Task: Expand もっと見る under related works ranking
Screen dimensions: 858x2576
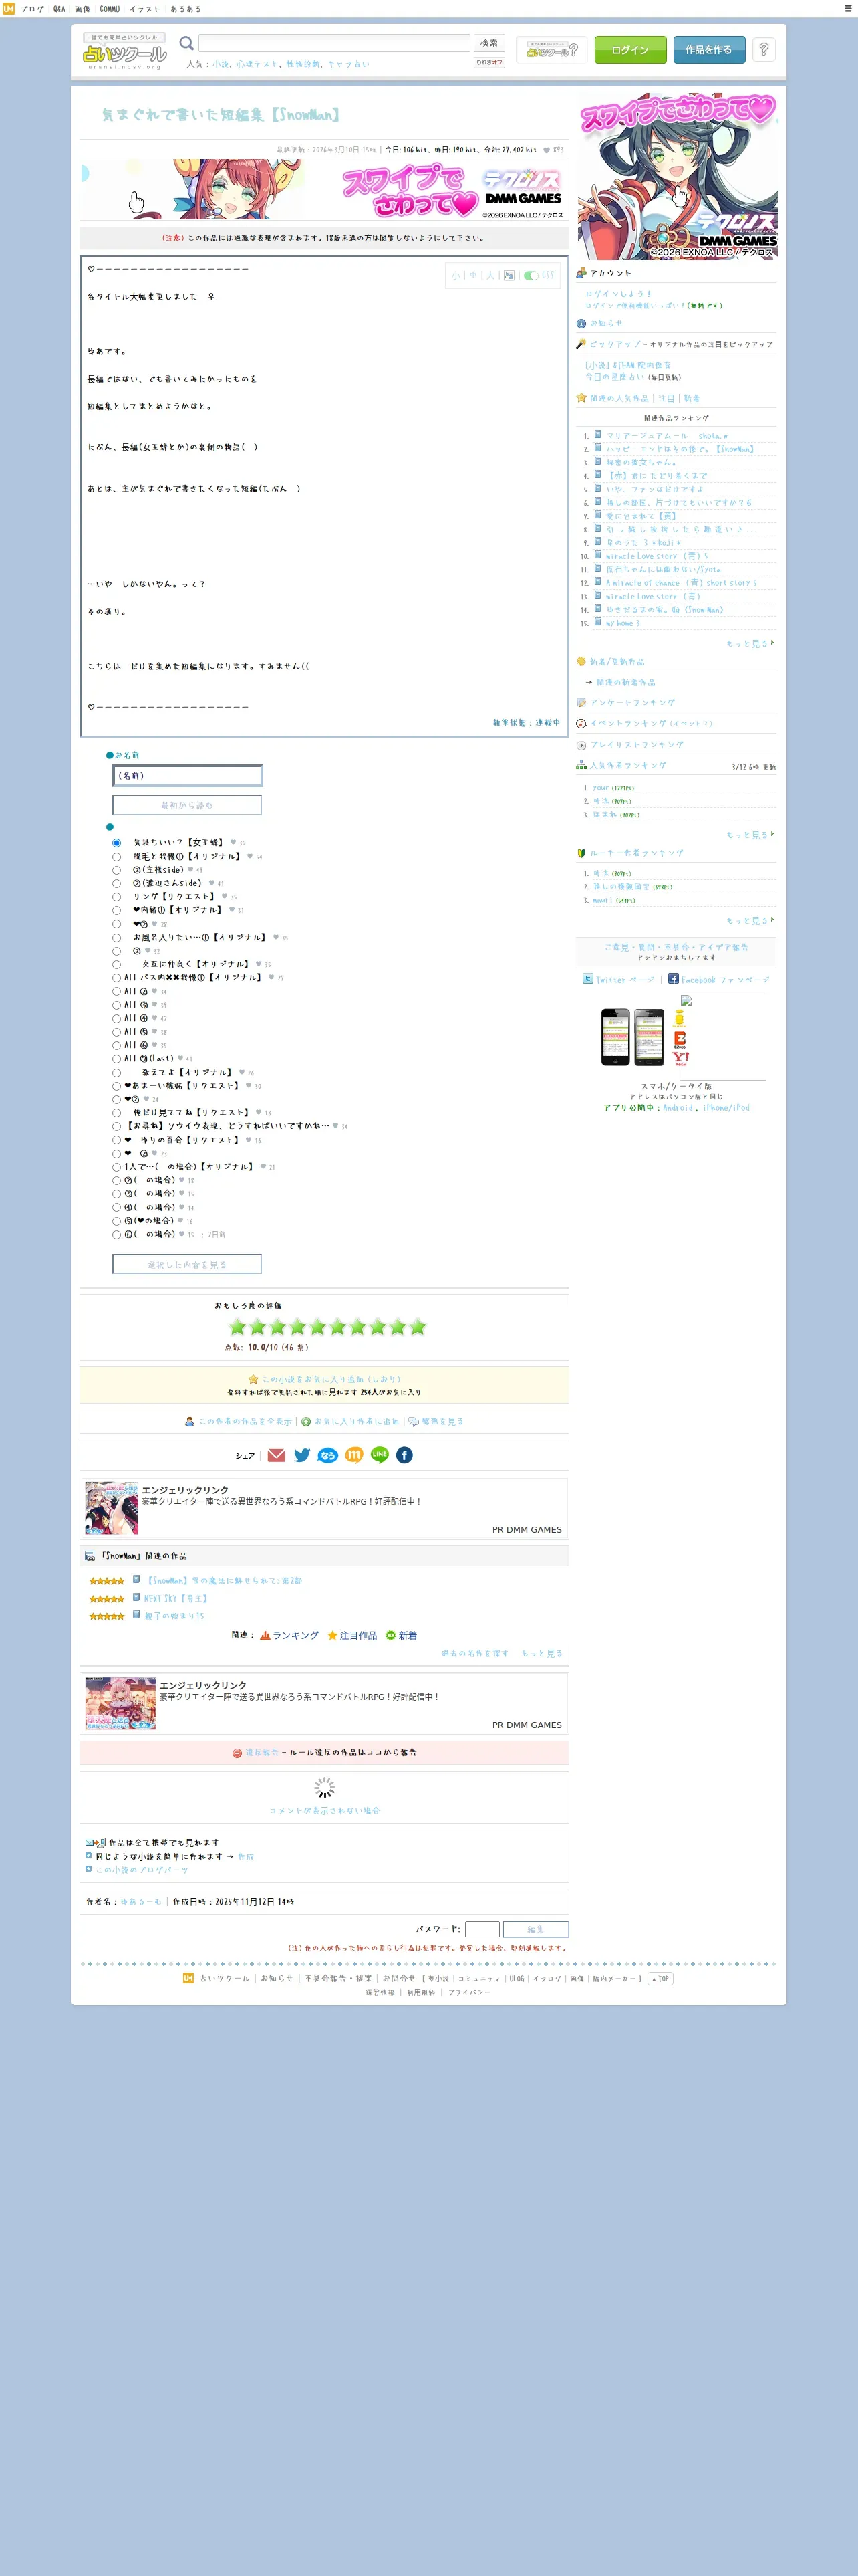Action: 750,643
